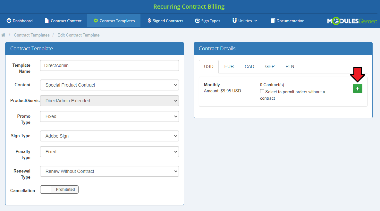Open the Contract Content page
The height and width of the screenshot is (211, 380).
63,21
